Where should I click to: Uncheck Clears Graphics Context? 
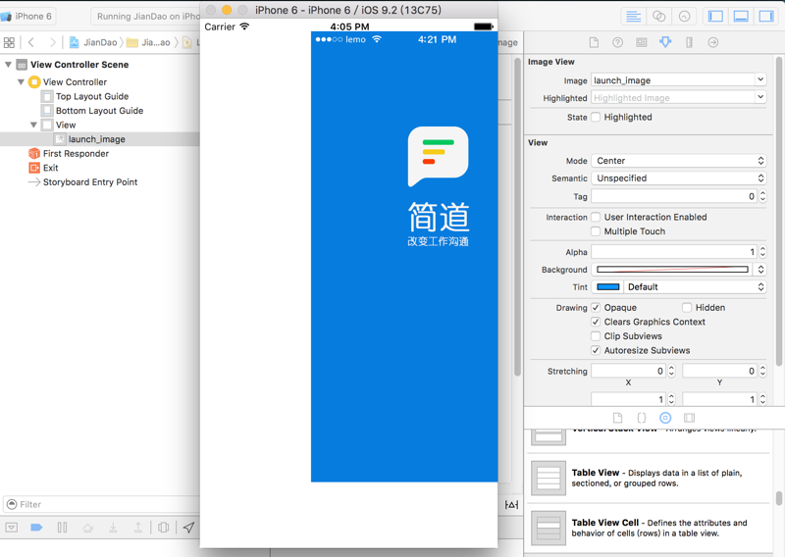tap(596, 322)
